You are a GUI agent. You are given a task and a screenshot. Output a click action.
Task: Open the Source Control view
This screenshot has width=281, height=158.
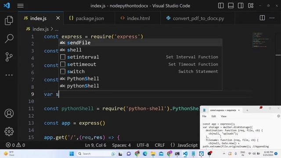[9, 57]
